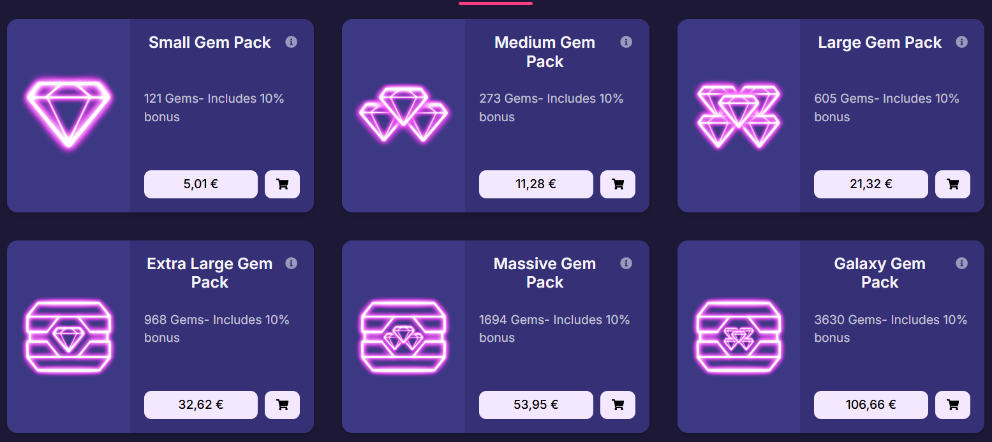Show info for Medium Gem Pack

click(x=626, y=42)
